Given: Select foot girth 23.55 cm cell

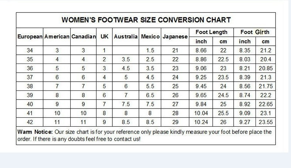Looking at the screenshot, I should (x=265, y=122).
